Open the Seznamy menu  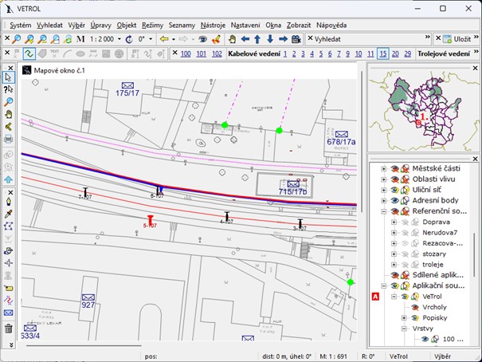[x=180, y=26]
